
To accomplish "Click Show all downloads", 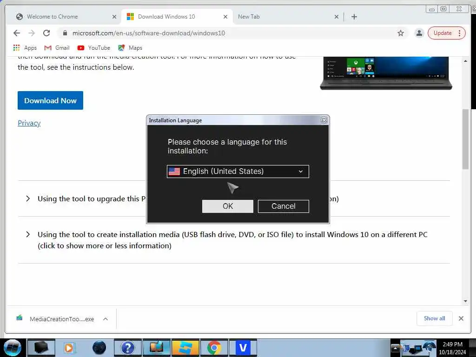I will [435, 318].
